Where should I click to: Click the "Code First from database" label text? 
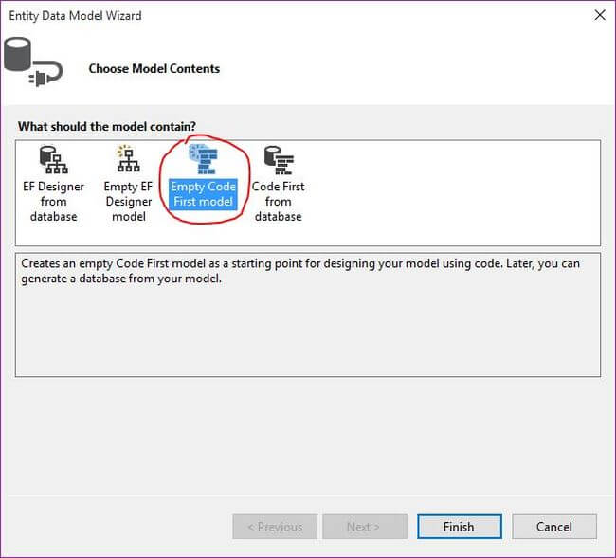pos(278,201)
